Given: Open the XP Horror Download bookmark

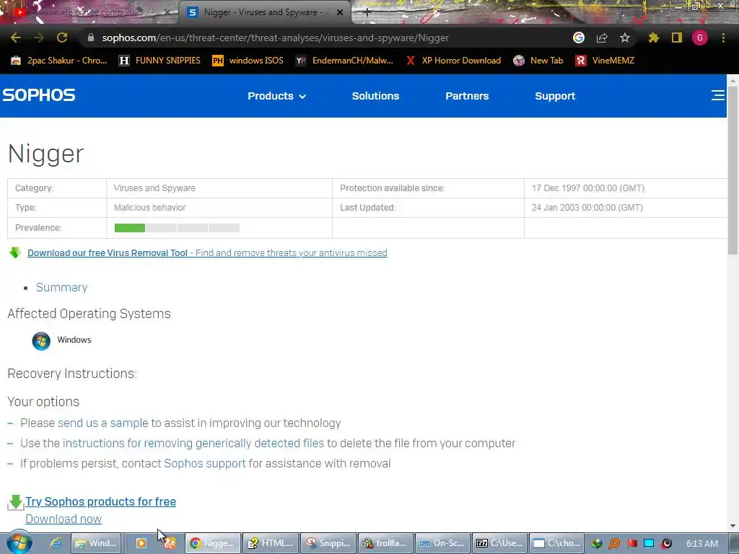Looking at the screenshot, I should pos(453,61).
